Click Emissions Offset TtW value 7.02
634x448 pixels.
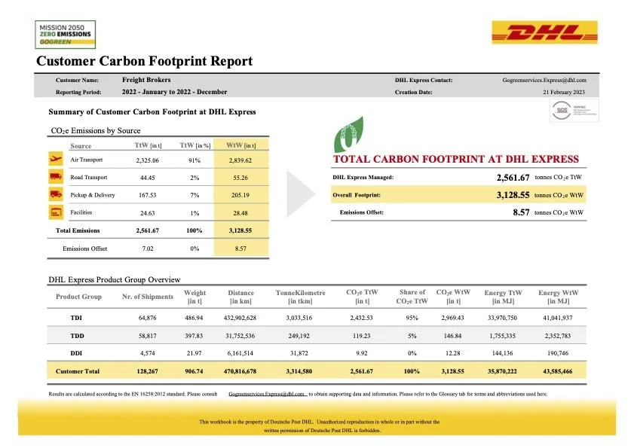pyautogui.click(x=148, y=248)
